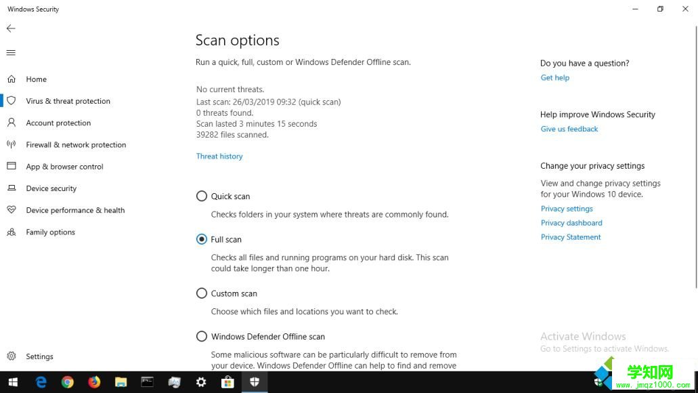Screen dimensions: 698x393
Task: Click the Windows Security taskbar icon
Action: pos(255,381)
